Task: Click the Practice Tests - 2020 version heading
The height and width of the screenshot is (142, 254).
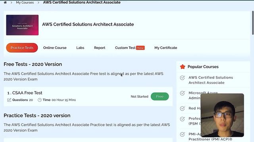Action: (x=37, y=116)
